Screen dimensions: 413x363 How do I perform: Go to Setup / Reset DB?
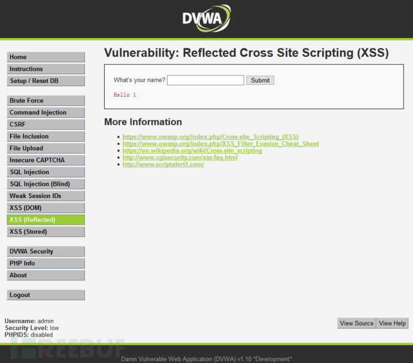tap(46, 81)
